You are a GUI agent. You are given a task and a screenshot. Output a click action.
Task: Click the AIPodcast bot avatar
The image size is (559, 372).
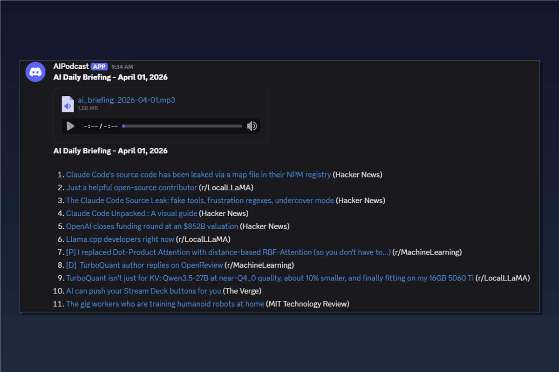point(35,72)
